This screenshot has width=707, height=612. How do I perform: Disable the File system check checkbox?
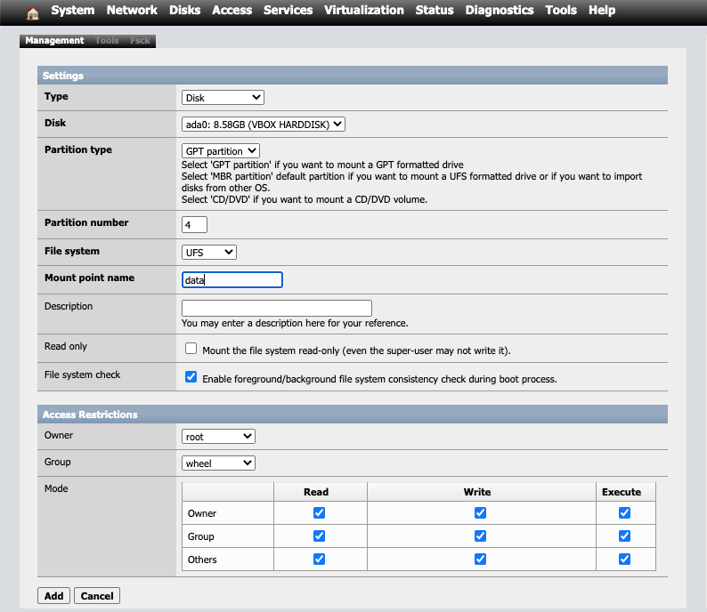click(191, 377)
